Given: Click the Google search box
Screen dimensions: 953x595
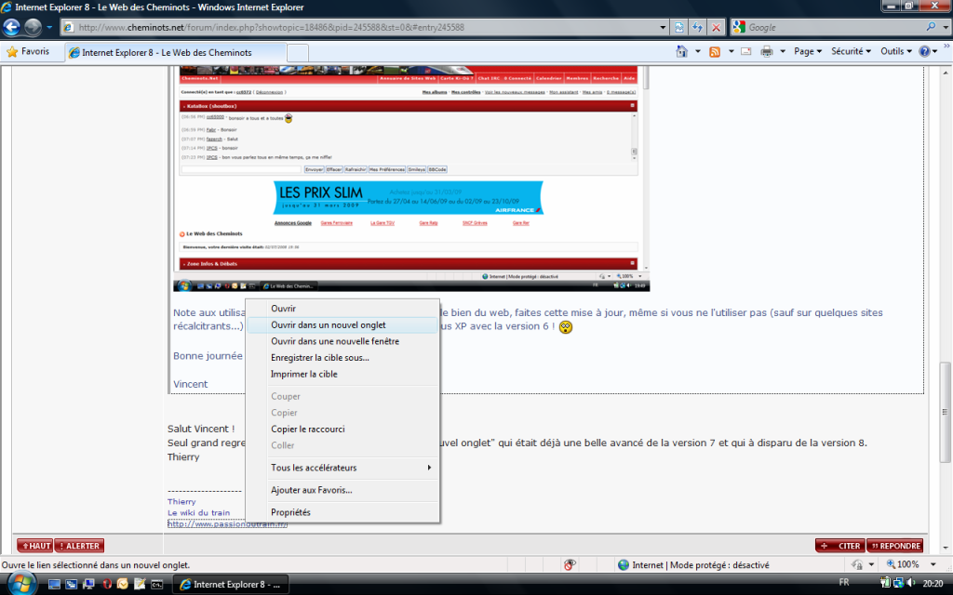Looking at the screenshot, I should 834,27.
